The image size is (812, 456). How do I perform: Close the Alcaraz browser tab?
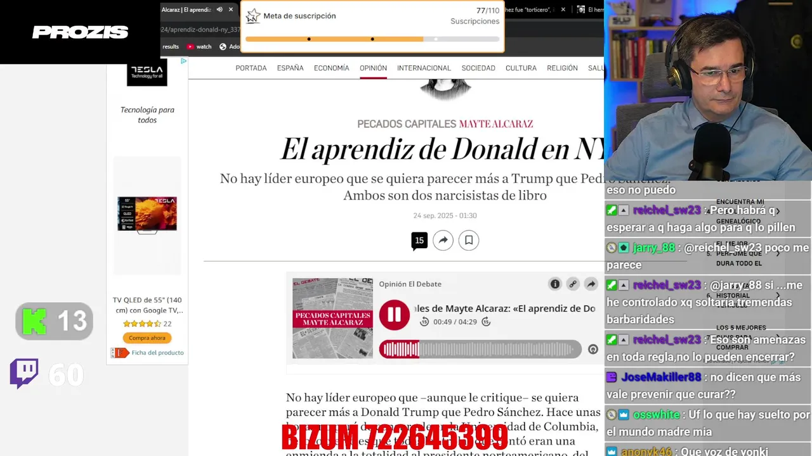pos(231,9)
